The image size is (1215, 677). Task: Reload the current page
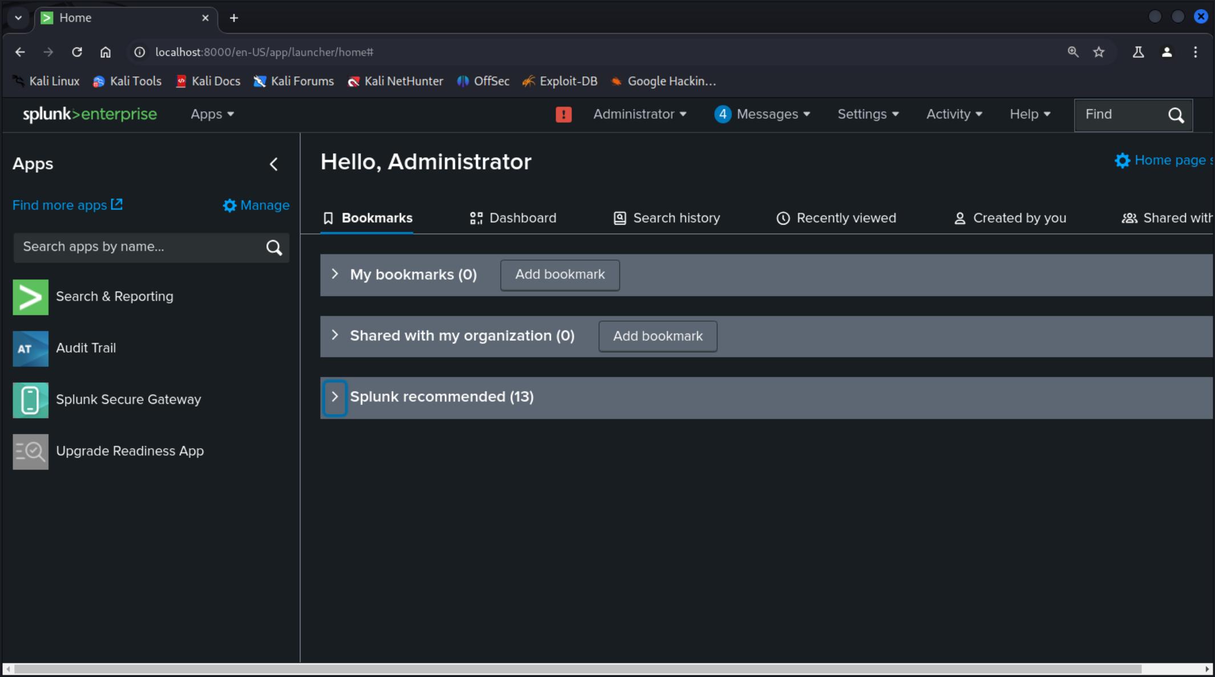77,52
